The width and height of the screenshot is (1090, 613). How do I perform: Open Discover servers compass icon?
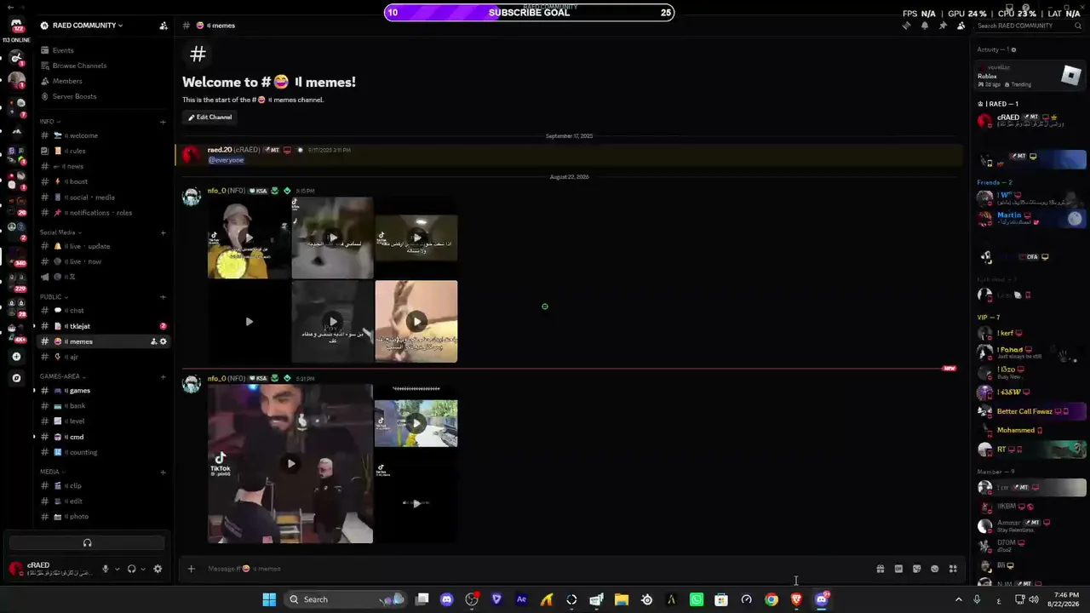[x=16, y=378]
